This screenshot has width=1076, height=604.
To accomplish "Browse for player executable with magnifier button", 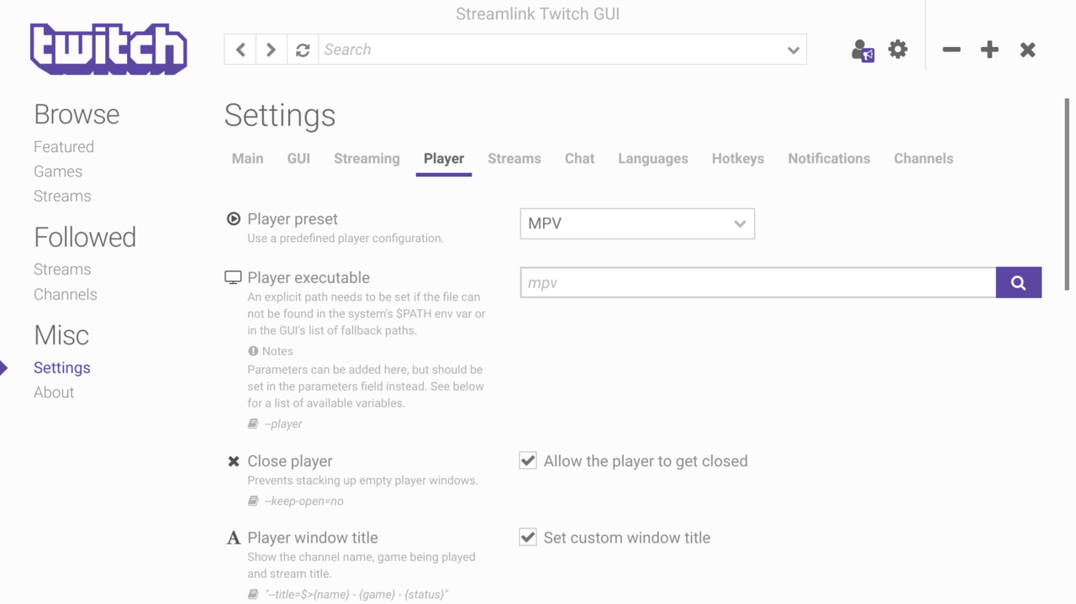I will tap(1019, 283).
